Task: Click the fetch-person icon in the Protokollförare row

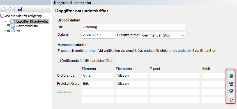Action: click(x=231, y=84)
